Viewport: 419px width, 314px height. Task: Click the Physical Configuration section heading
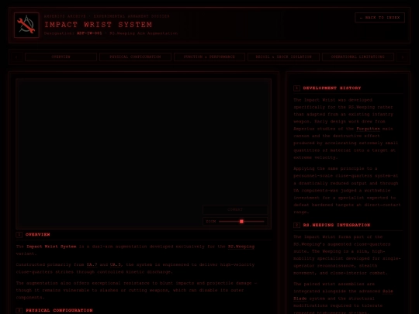point(59,310)
